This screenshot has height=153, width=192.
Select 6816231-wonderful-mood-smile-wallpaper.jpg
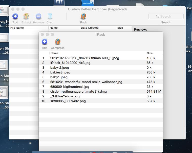pyautogui.click(x=101, y=82)
